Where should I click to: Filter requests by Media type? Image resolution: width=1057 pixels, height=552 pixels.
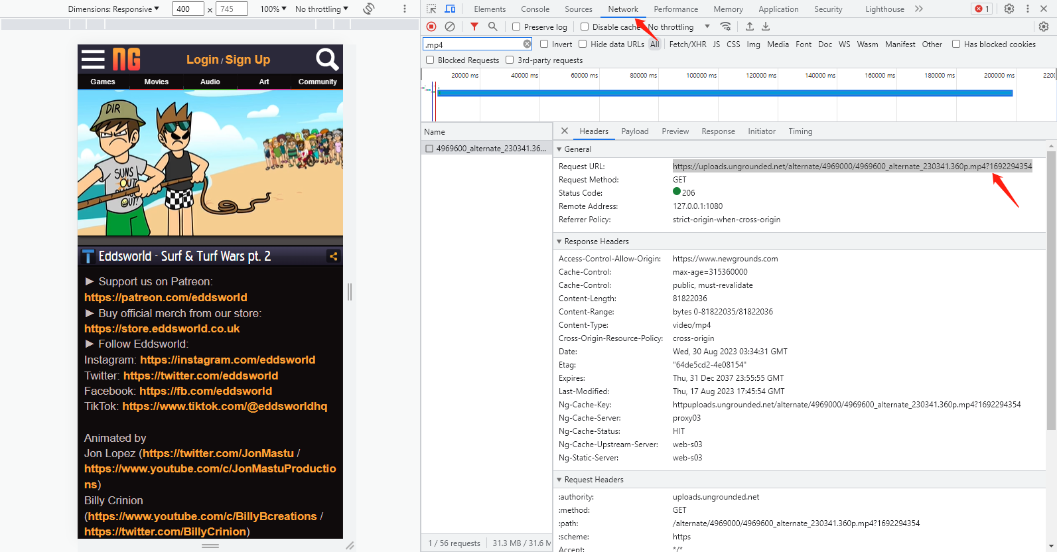click(x=778, y=44)
